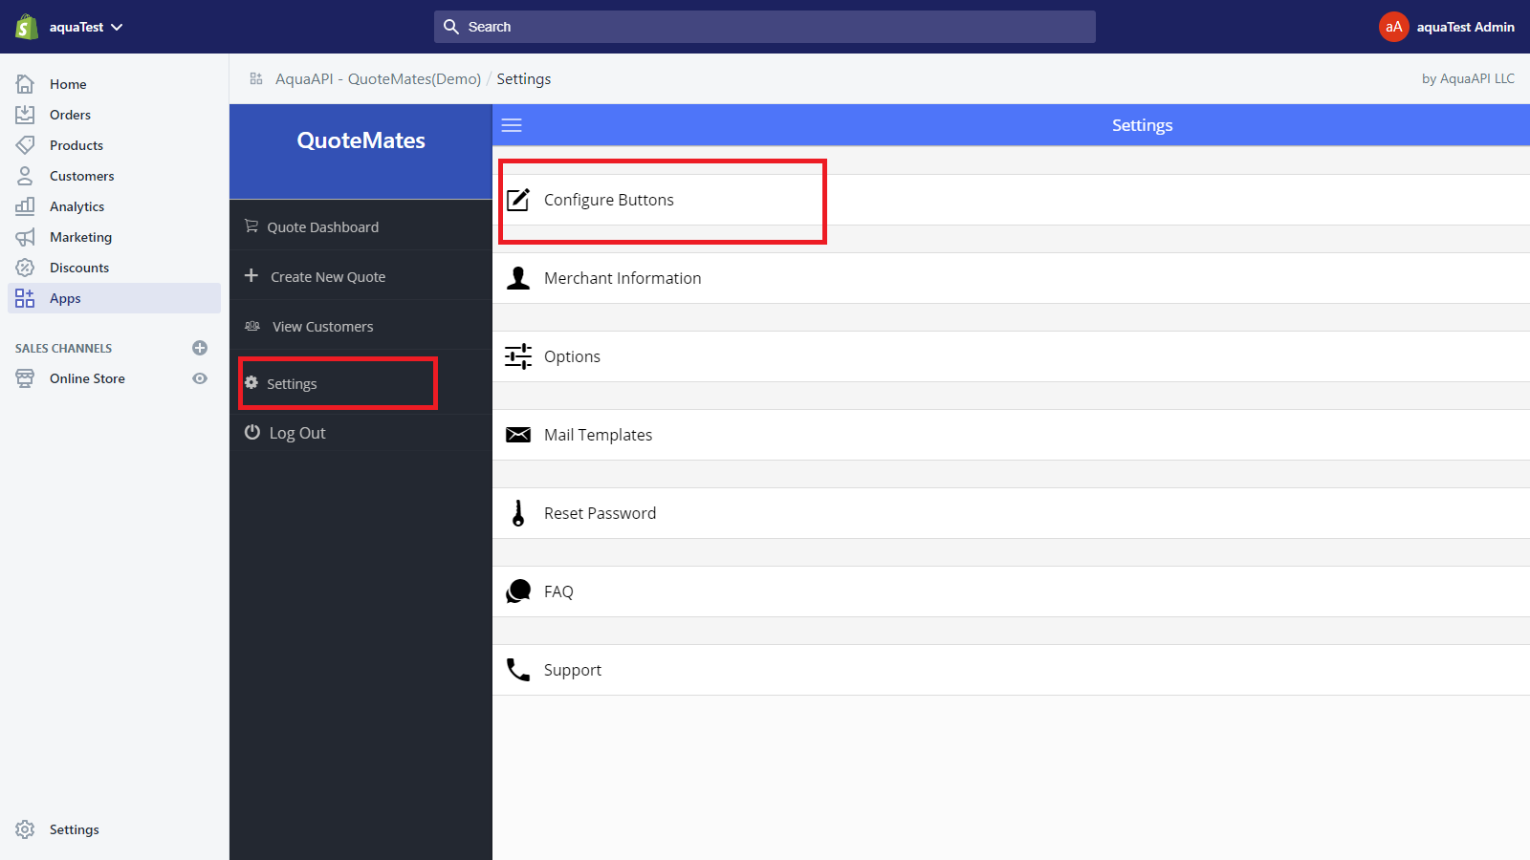Screen dimensions: 1530x860
Task: Click the Home house icon
Action: click(x=25, y=84)
